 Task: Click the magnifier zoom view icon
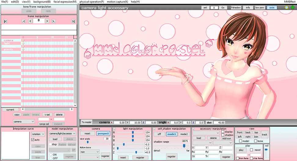click(287, 8)
